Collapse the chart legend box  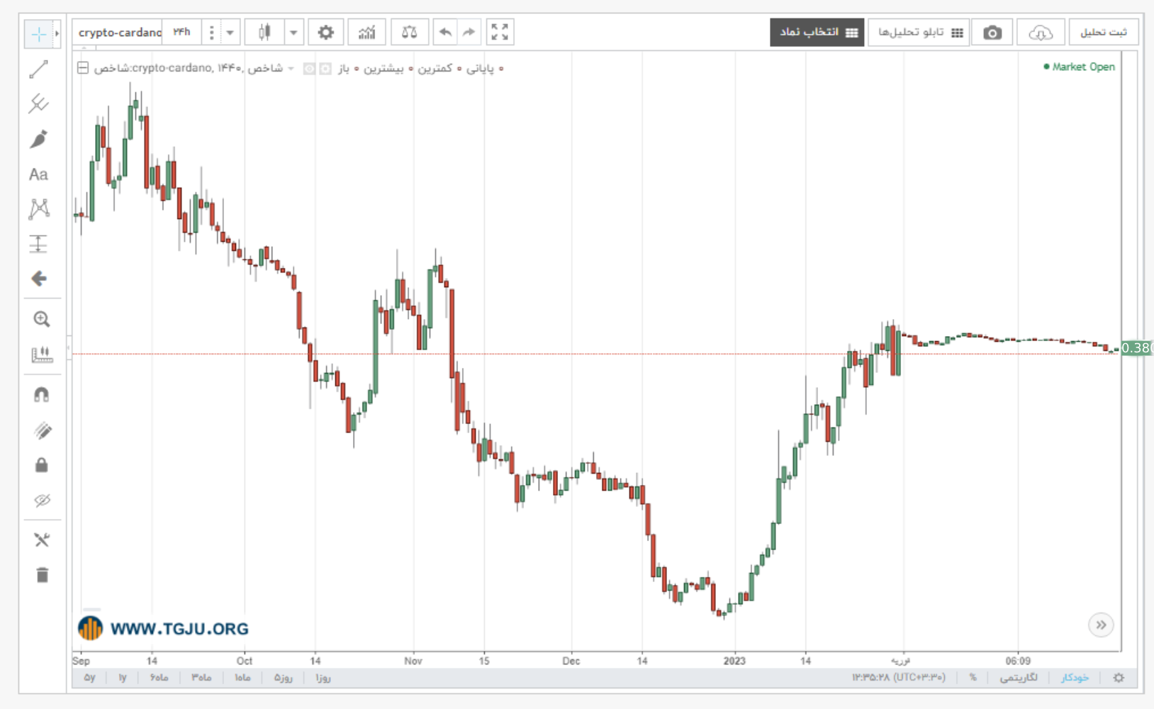[x=83, y=68]
